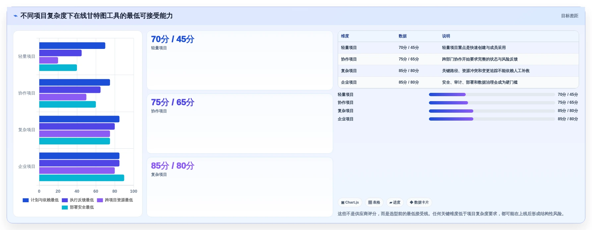Image resolution: width=592 pixels, height=230 pixels.
Task: Click text 关键路径、资源冲突和变更追踪不能依赖人工补救
Action: [486, 71]
